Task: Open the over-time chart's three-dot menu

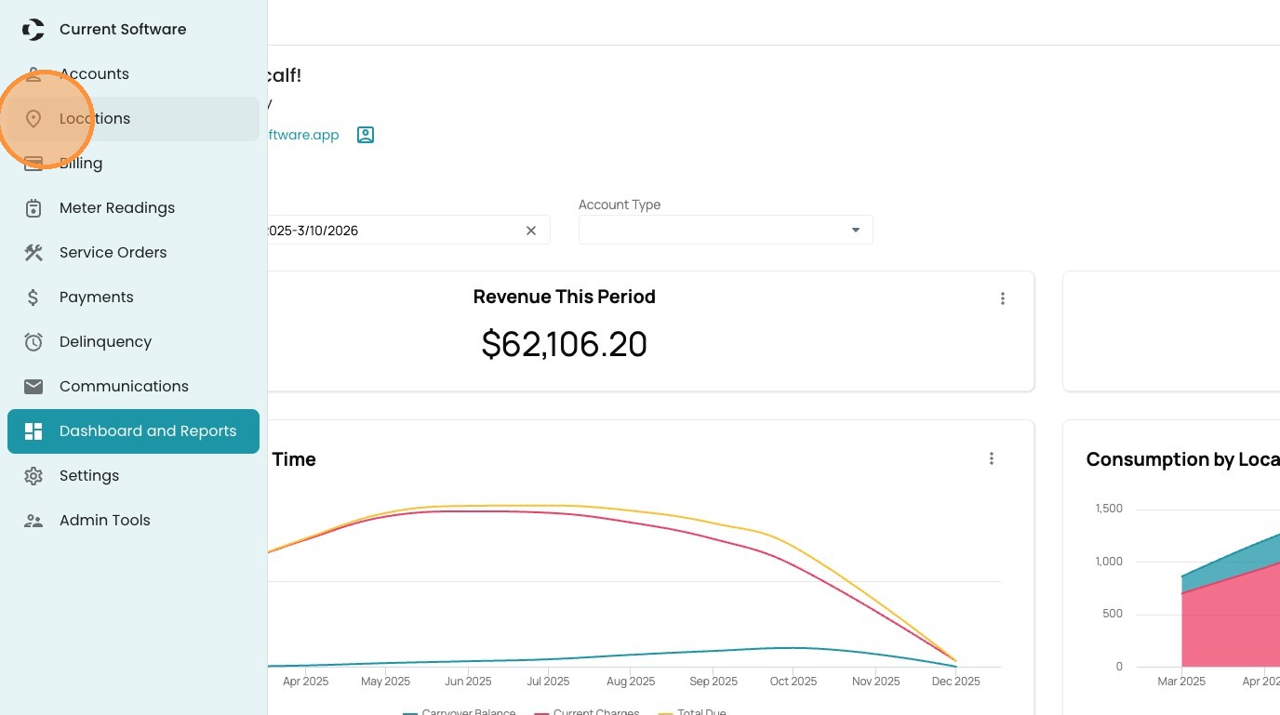Action: (992, 458)
